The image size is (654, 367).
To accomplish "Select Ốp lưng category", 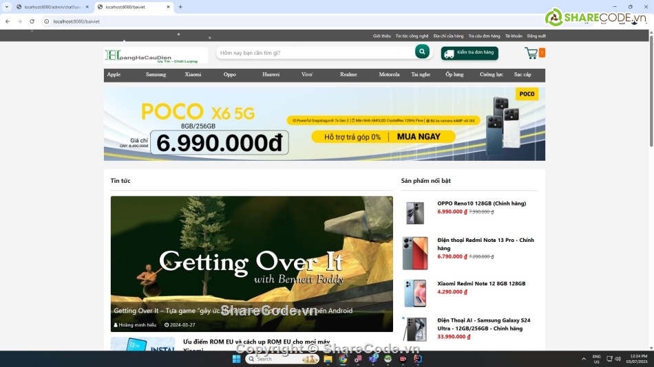I will [454, 74].
